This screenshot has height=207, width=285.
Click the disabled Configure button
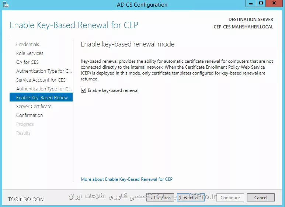click(230, 197)
